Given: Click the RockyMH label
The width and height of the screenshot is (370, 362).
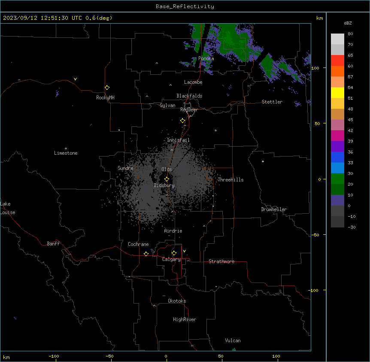Looking at the screenshot, I should pyautogui.click(x=105, y=98).
